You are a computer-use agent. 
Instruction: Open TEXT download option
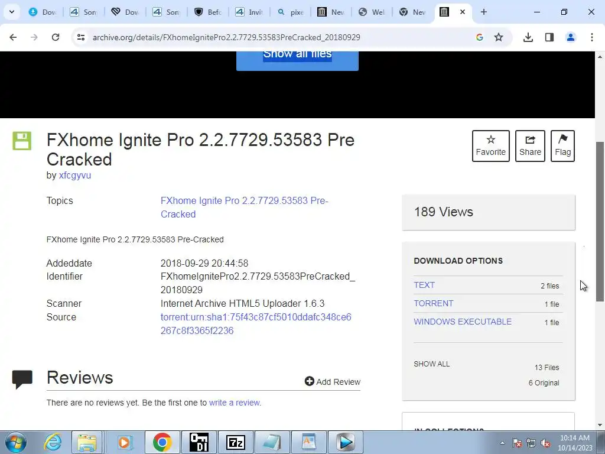click(x=424, y=285)
